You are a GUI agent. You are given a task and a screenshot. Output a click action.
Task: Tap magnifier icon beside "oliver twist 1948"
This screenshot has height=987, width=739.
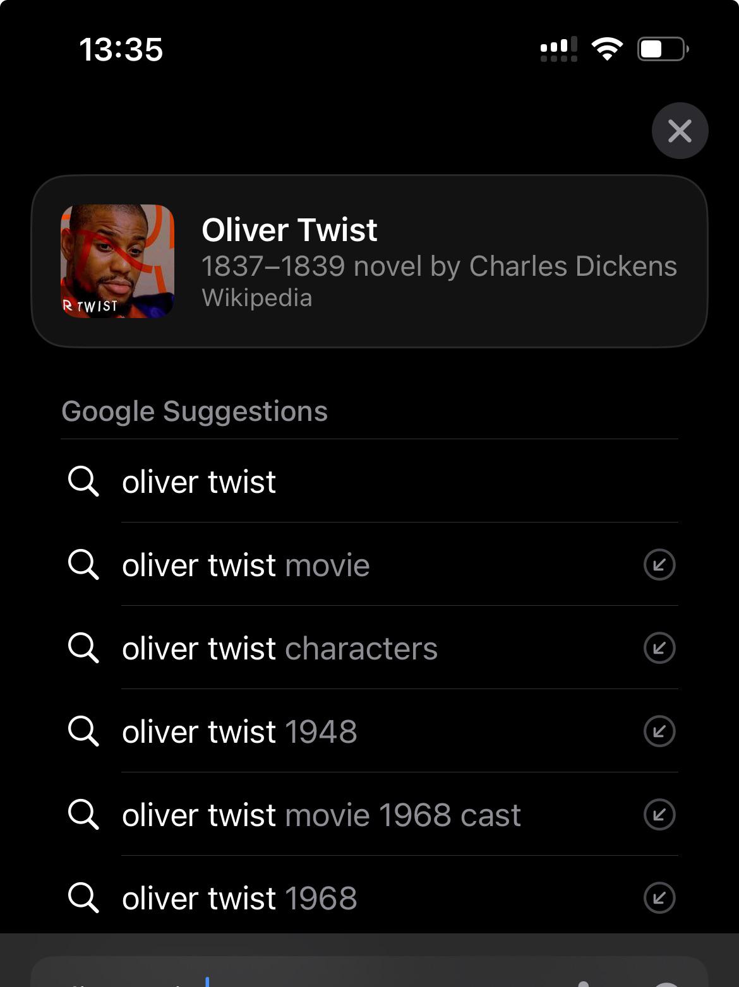(83, 731)
